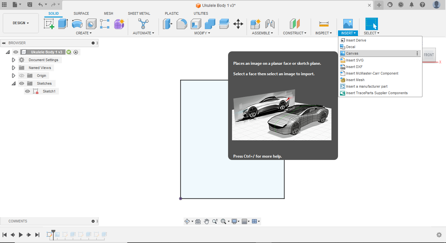Viewport: 446px width, 243px height.
Task: Click the Press Pull icon in Modify
Action: point(168,24)
